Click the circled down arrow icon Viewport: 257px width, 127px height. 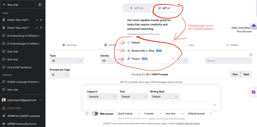[x=251, y=54]
